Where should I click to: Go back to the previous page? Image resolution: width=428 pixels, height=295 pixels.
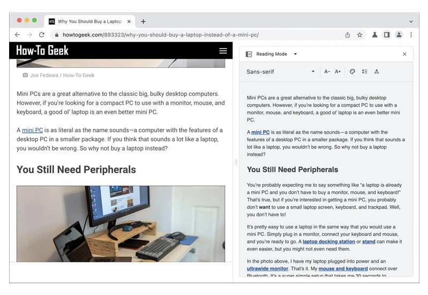18,35
